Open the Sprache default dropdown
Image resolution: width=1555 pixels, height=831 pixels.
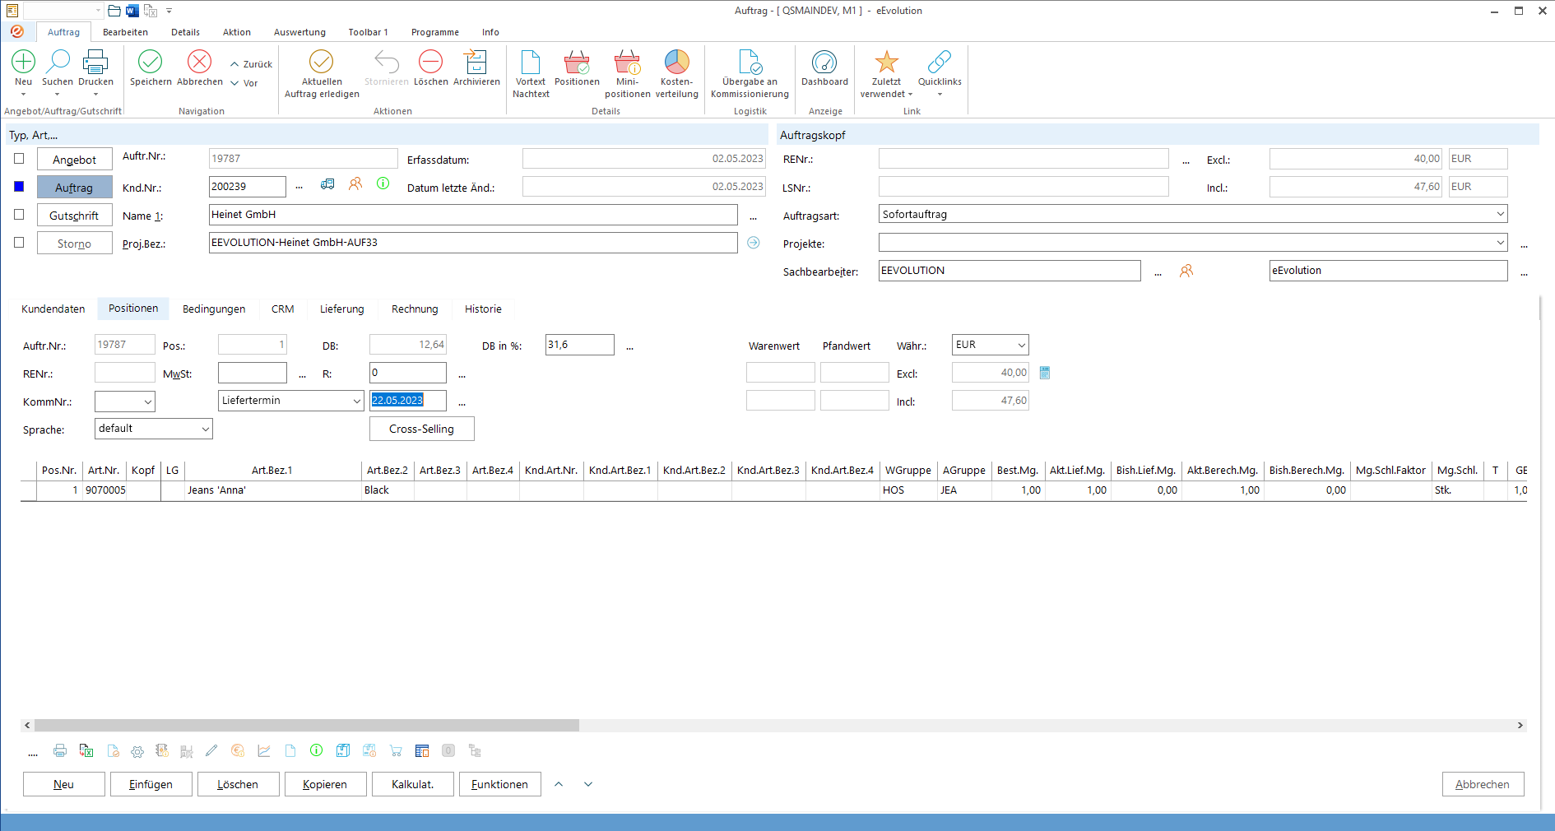(x=206, y=429)
